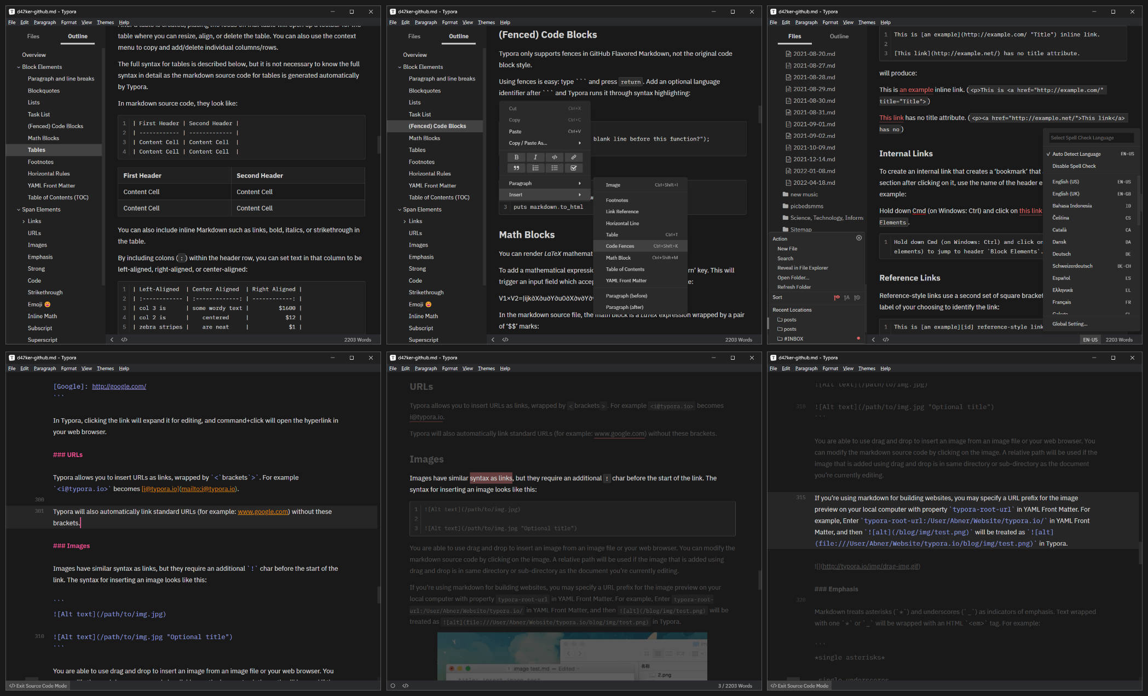Click http://google.com/ link in bottom-left window

[x=119, y=387]
